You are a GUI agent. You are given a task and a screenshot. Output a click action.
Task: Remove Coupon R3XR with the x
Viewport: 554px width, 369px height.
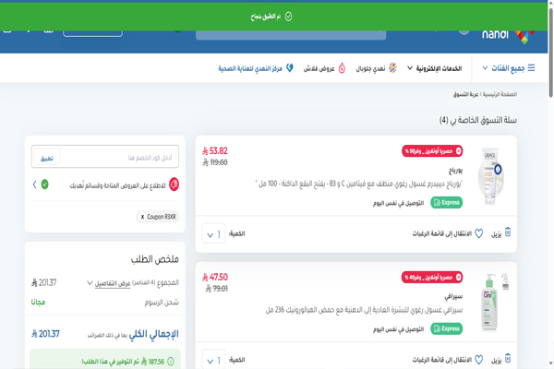pyautogui.click(x=142, y=217)
